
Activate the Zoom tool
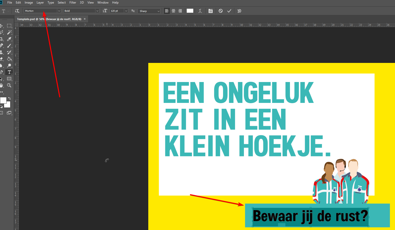coord(9,85)
